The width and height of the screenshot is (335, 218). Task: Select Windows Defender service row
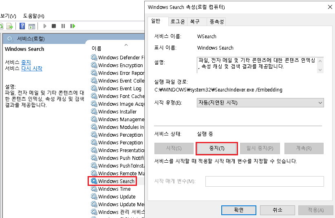(x=117, y=58)
